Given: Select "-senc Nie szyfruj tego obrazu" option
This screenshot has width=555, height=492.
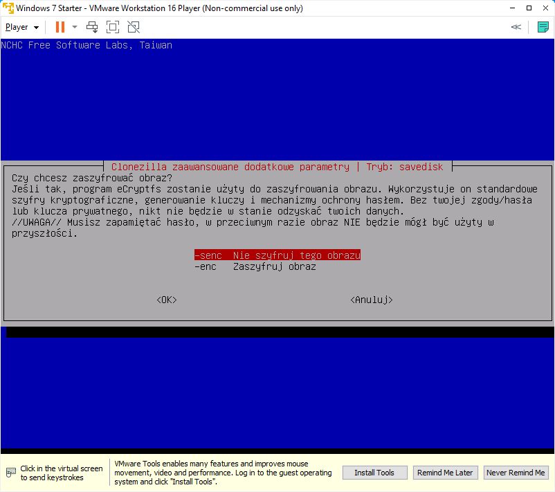Looking at the screenshot, I should (x=277, y=255).
